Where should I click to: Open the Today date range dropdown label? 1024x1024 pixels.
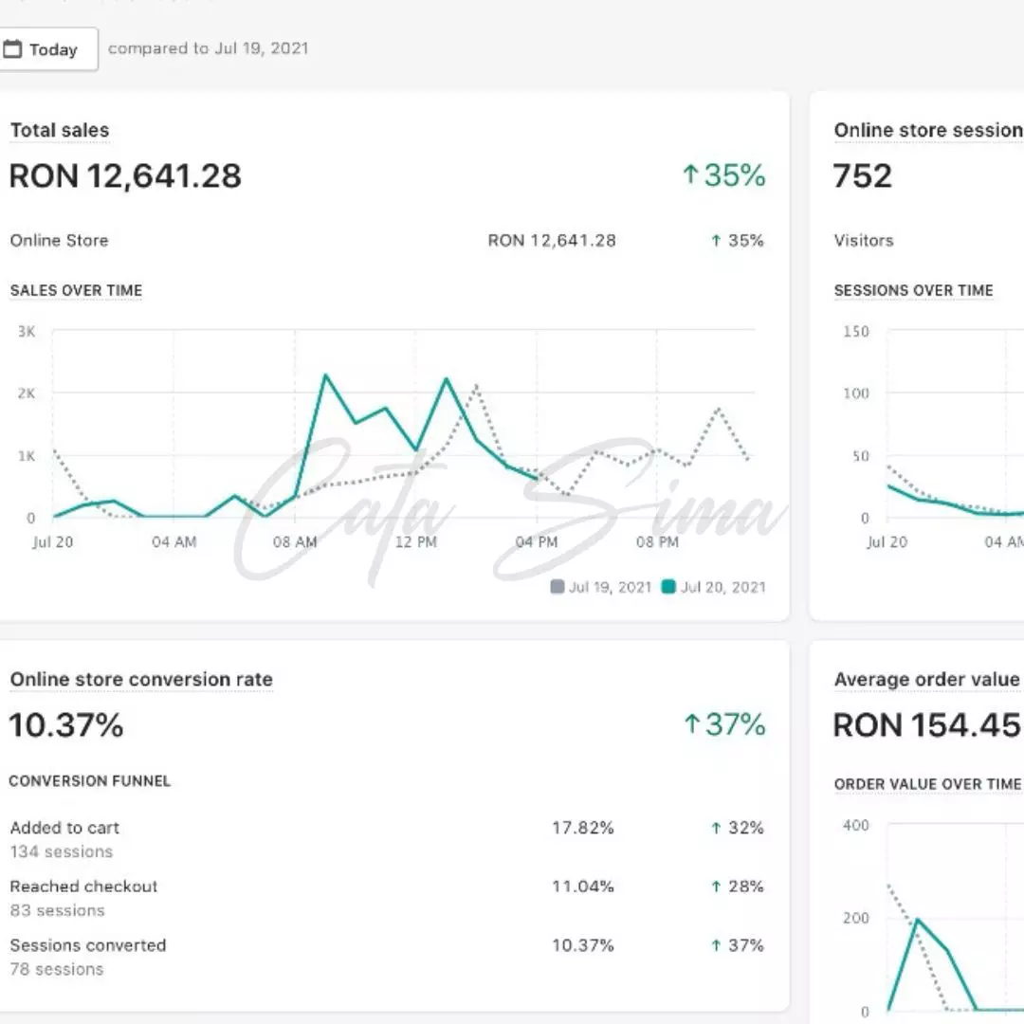click(x=53, y=50)
